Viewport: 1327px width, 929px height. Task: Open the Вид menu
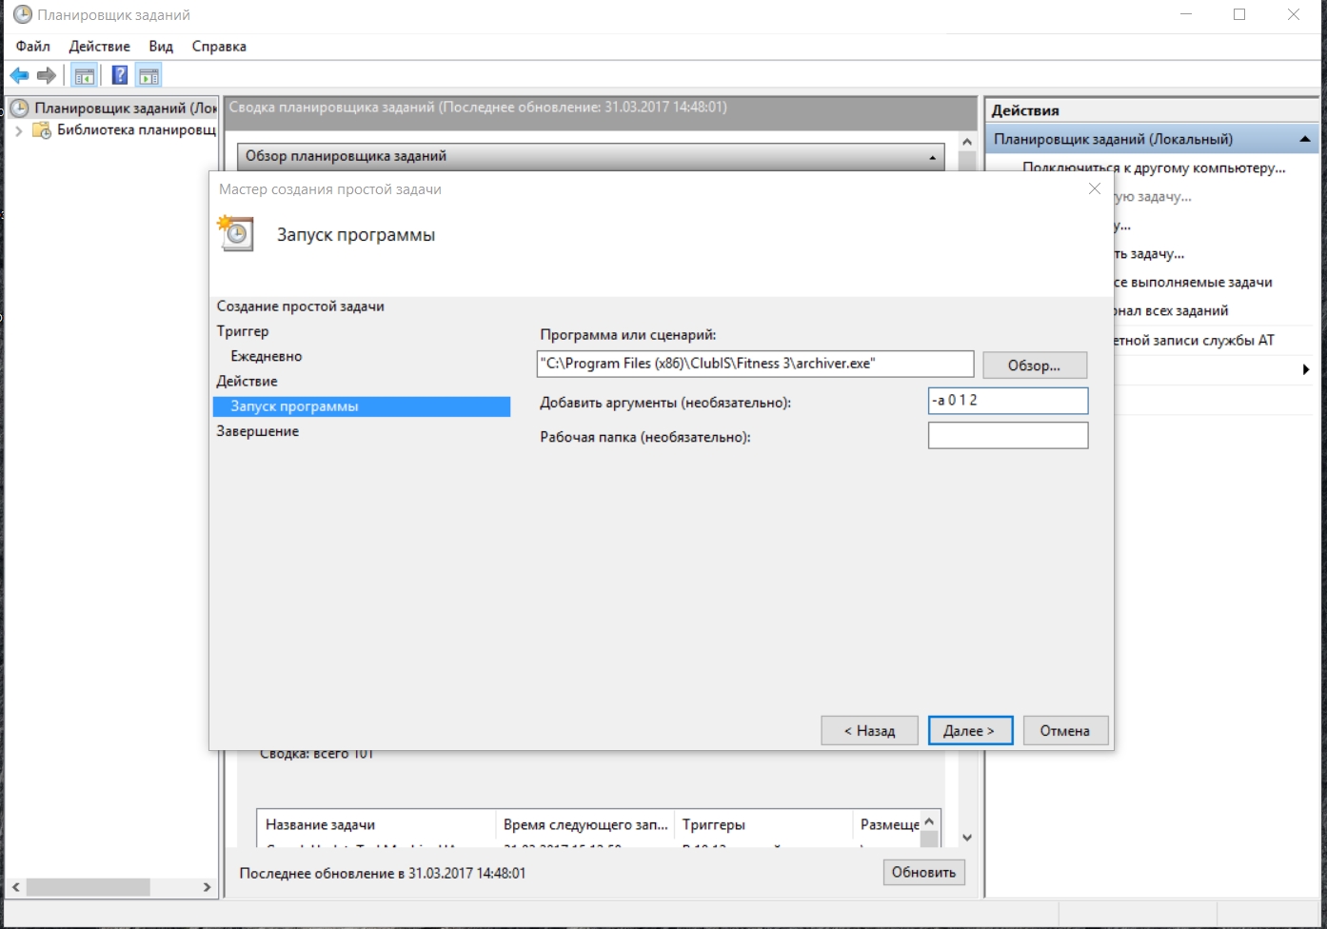[x=161, y=46]
